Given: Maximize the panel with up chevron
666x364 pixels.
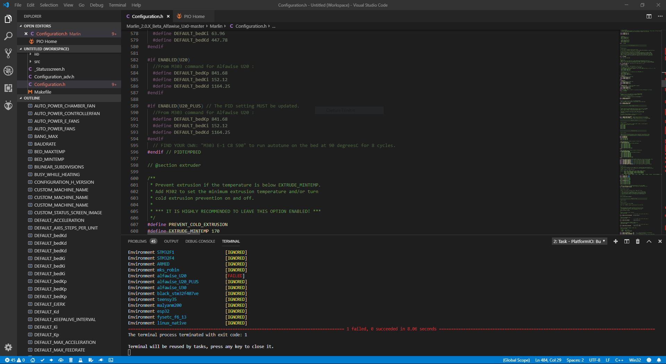Looking at the screenshot, I should [649, 241].
